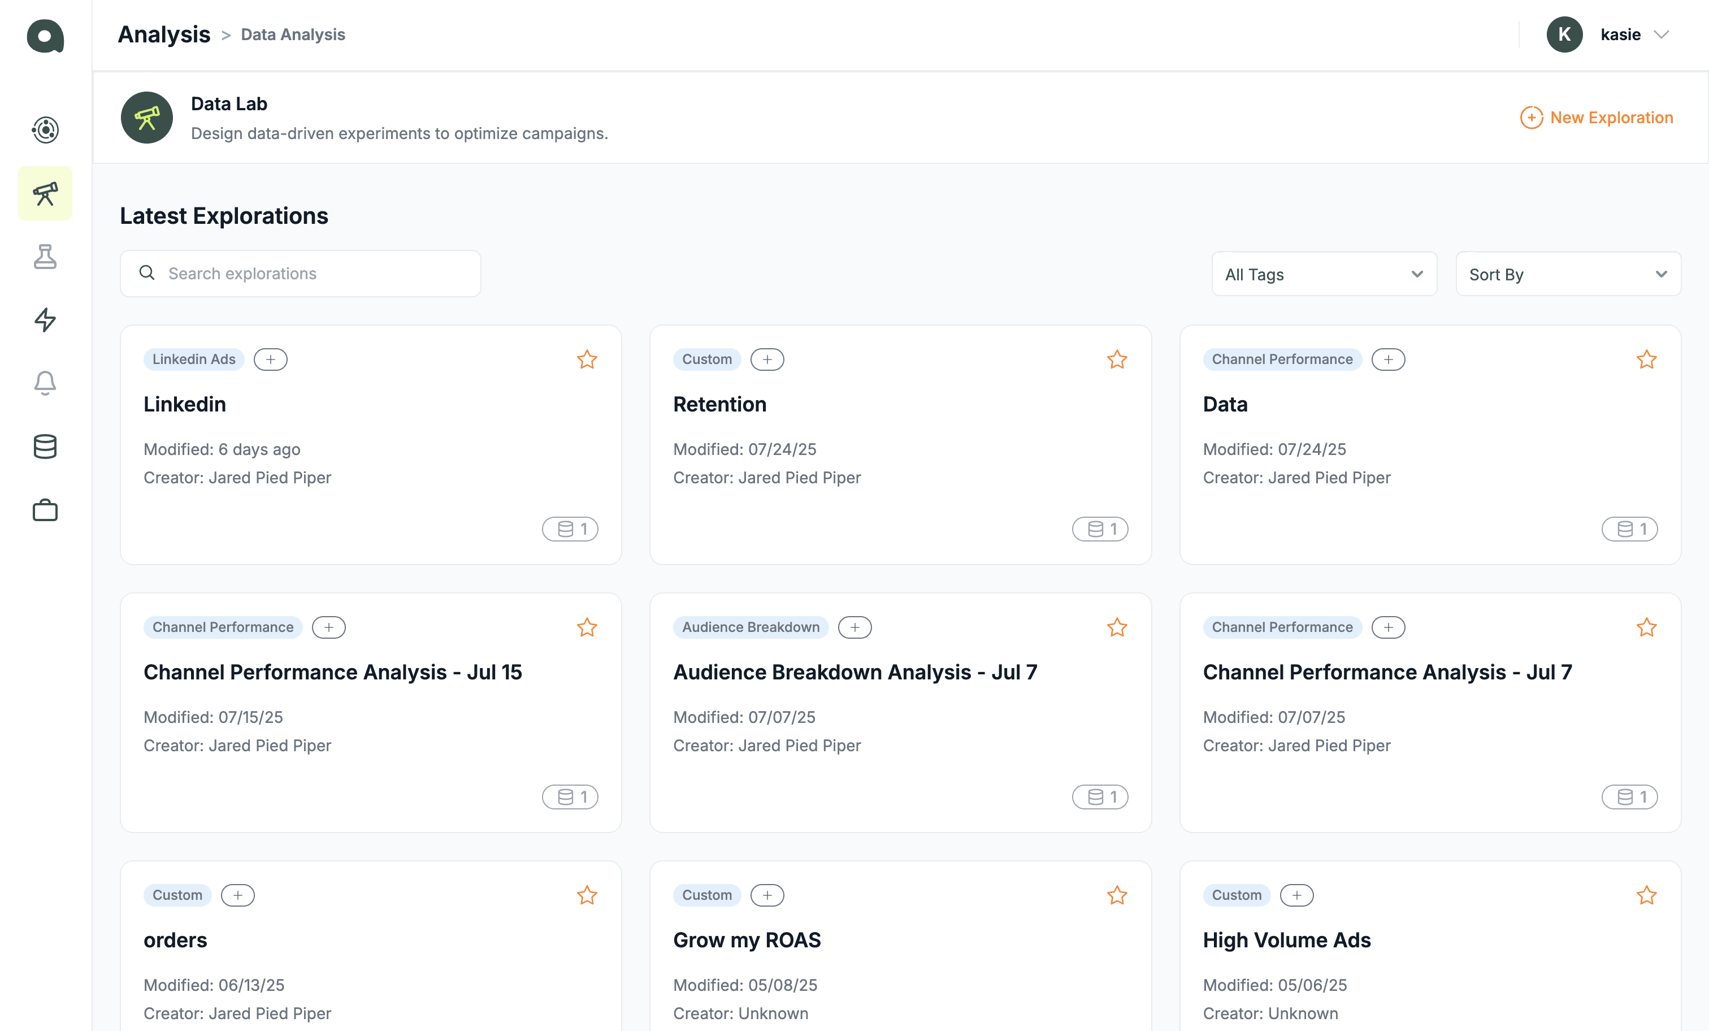Click the app logo at top left
The width and height of the screenshot is (1709, 1031).
(x=45, y=36)
